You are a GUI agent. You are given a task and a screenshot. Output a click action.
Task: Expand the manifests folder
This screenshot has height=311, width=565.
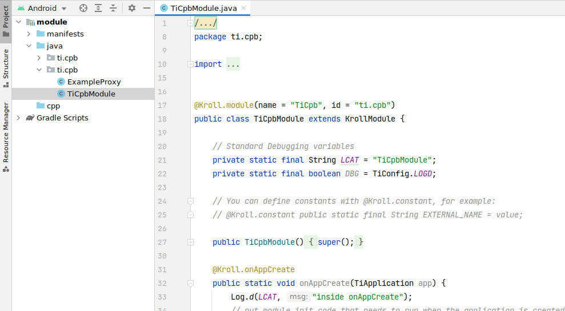click(x=29, y=34)
